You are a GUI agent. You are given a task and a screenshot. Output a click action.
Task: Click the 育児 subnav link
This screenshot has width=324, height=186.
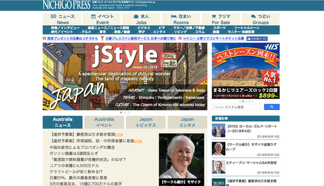click(102, 32)
